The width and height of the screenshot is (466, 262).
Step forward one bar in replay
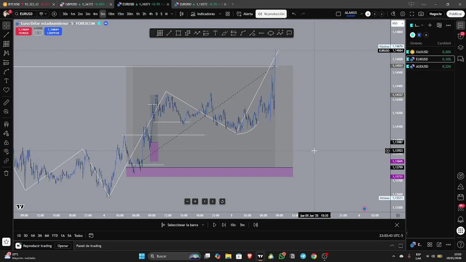click(x=224, y=225)
